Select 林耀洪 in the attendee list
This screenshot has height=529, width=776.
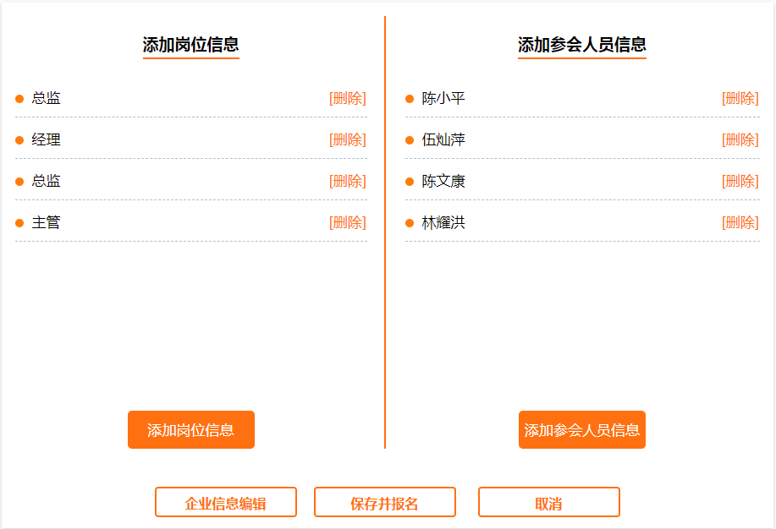[443, 222]
